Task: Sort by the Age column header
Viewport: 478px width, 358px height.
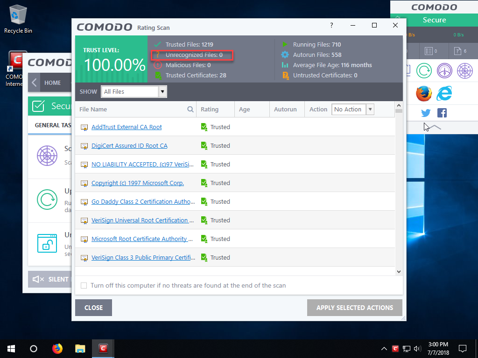Action: (x=245, y=109)
